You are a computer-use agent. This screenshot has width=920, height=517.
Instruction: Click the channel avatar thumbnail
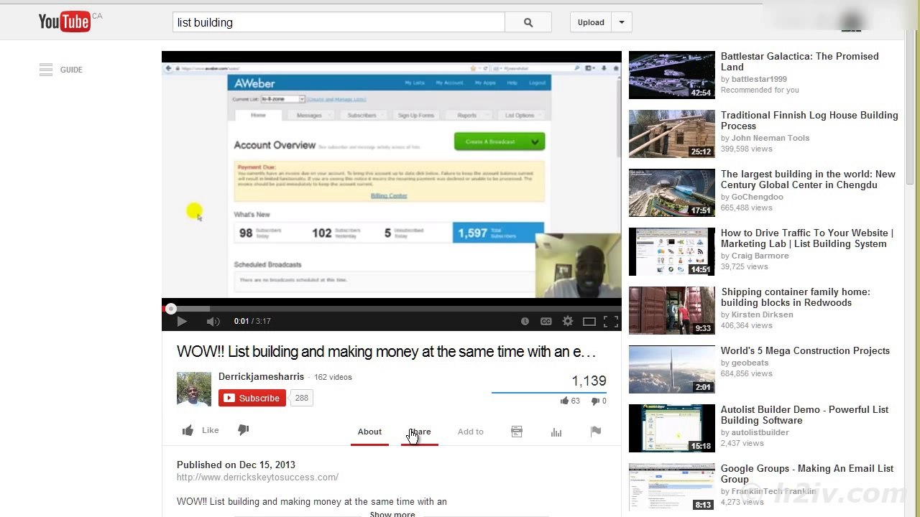pos(194,389)
